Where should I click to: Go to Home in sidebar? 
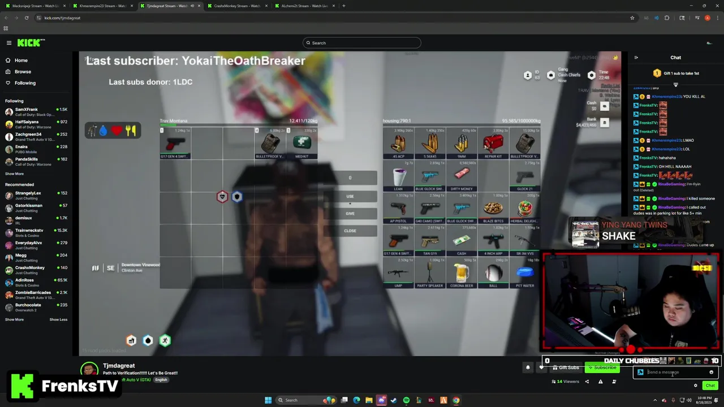coord(21,60)
